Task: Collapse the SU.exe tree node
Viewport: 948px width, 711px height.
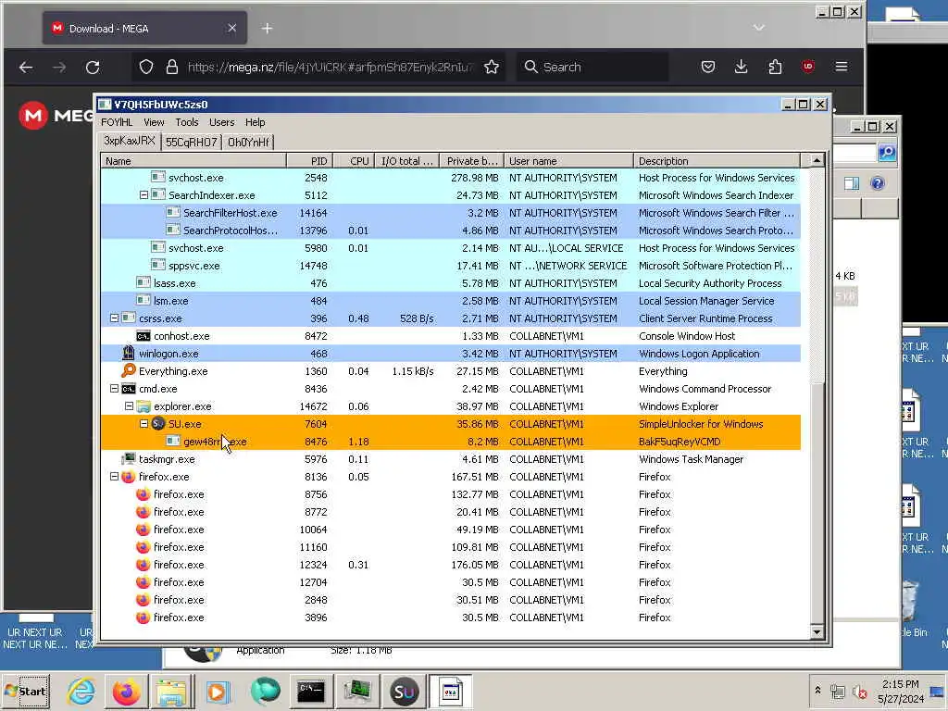Action: coord(143,424)
